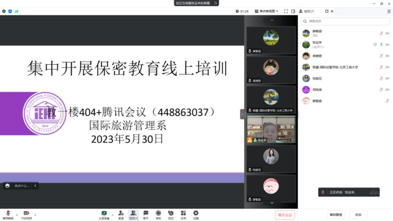This screenshot has width=393, height=221.
Task: Open the 应用 apps icon
Action: [183, 213]
